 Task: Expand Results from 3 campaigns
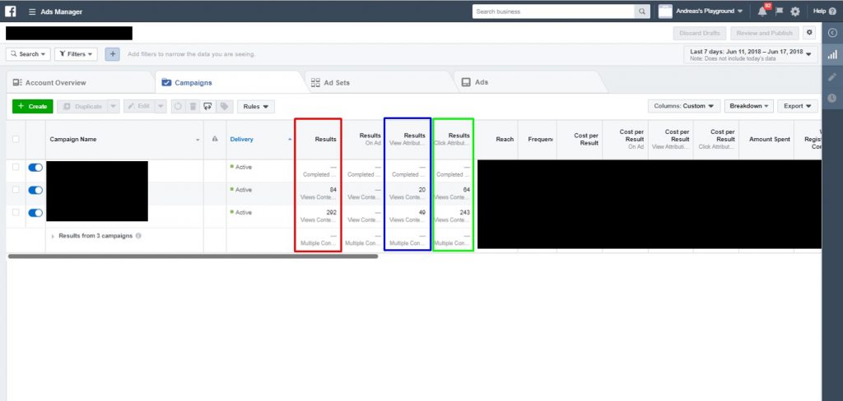53,236
